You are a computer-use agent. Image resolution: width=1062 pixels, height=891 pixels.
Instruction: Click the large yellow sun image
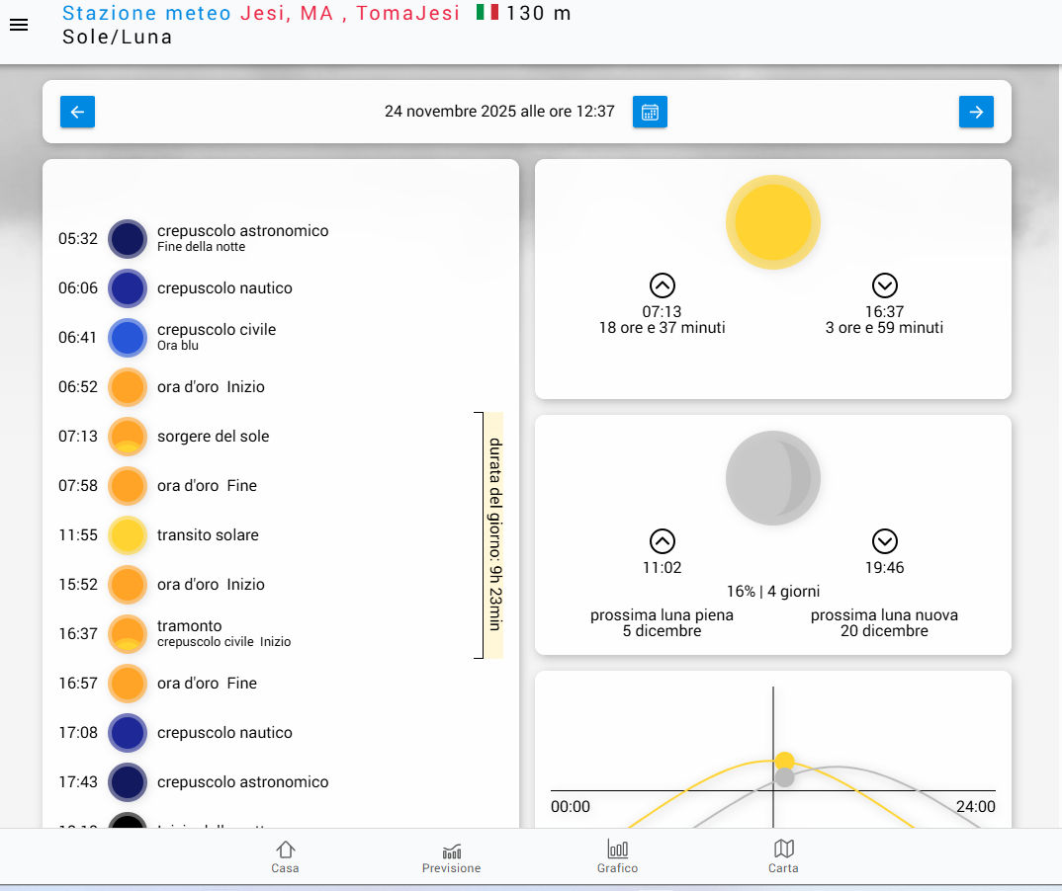(x=773, y=223)
